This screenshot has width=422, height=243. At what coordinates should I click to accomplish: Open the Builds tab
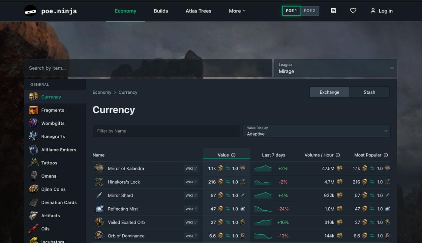(x=161, y=11)
